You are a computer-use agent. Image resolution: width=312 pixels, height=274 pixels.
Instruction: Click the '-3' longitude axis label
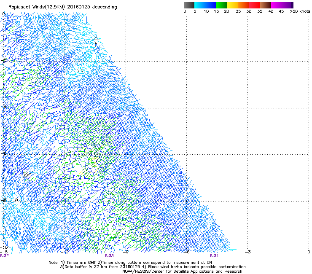click(248, 252)
